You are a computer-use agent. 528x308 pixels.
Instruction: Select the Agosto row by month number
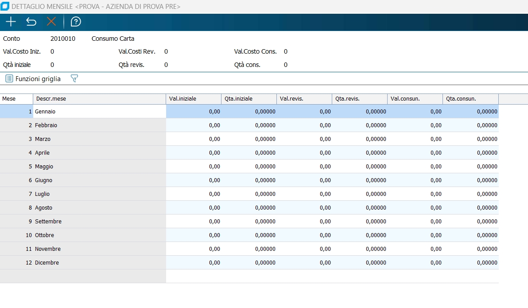pyautogui.click(x=16, y=208)
